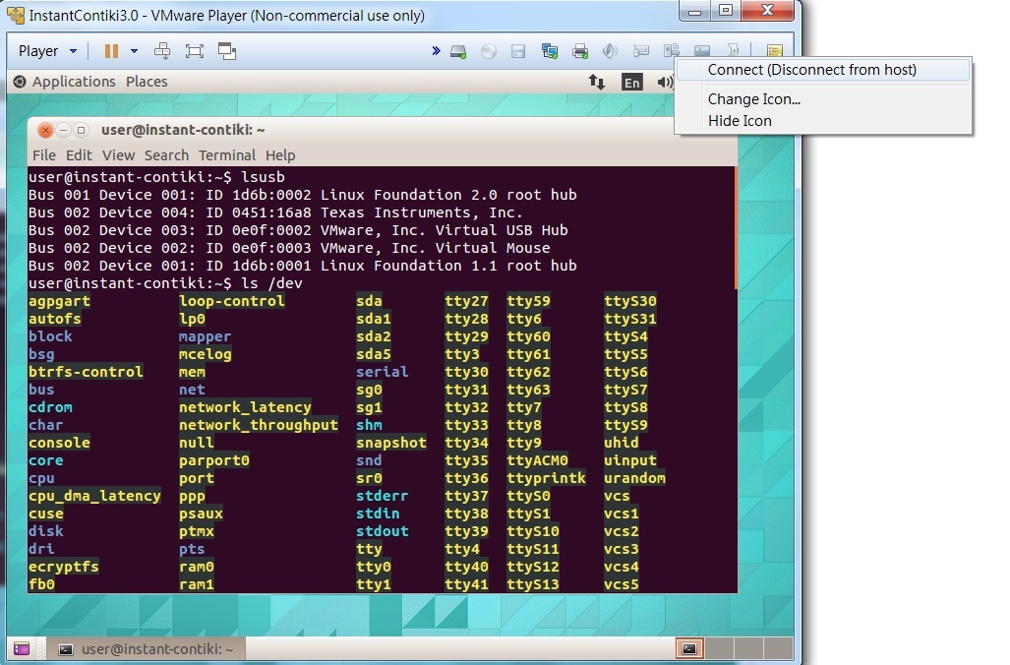Open the terminal Help menu
This screenshot has height=665, width=1010.
(x=280, y=155)
